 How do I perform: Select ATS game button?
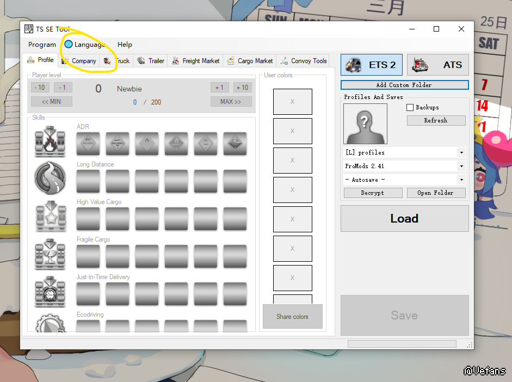[x=438, y=65]
